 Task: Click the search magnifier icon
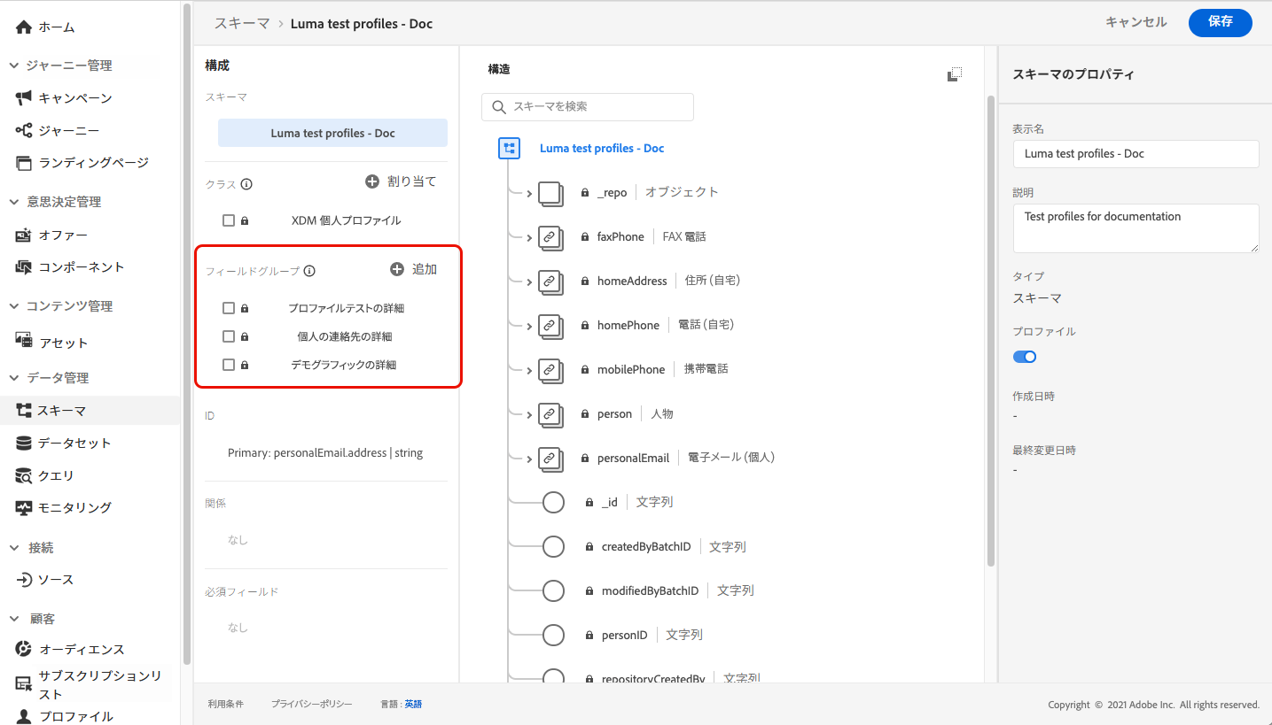coord(499,107)
